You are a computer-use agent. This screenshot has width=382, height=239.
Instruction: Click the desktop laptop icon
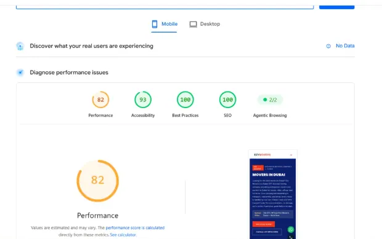[193, 25]
